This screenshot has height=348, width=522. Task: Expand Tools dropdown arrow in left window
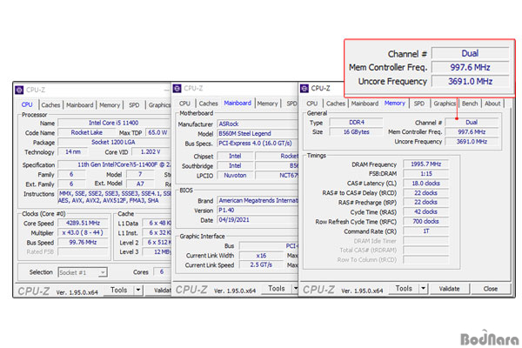pos(138,290)
